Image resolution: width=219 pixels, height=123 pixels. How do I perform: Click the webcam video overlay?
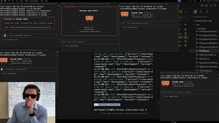[28, 103]
